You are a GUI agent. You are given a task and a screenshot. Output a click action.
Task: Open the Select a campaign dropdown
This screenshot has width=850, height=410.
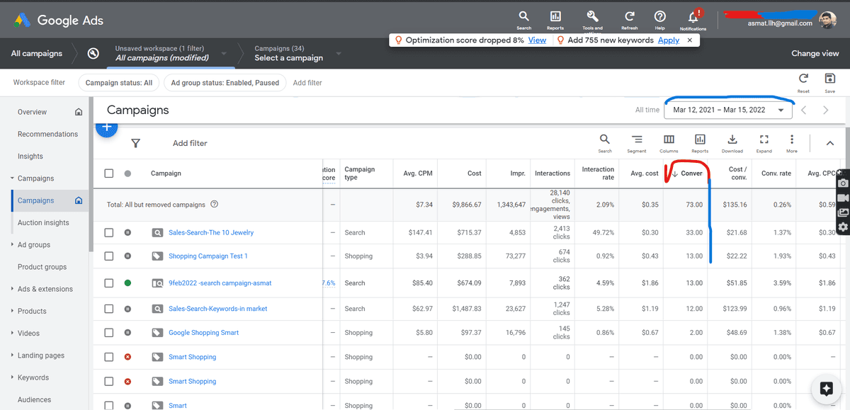339,53
